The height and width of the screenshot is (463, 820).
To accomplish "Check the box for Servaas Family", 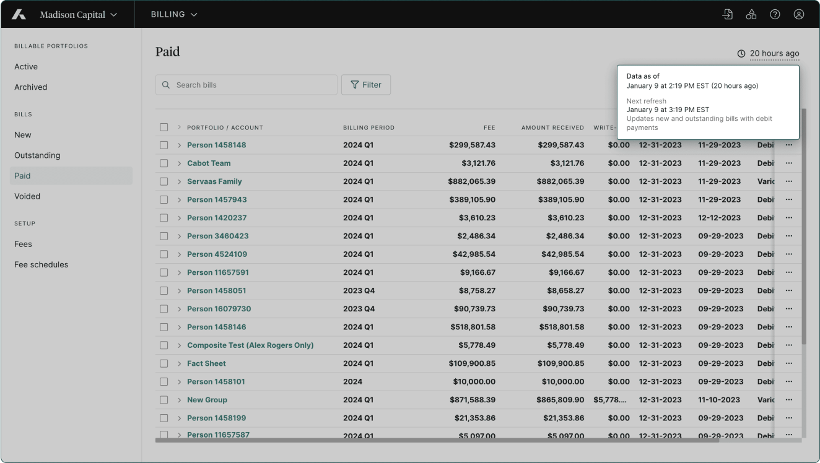I will [x=164, y=181].
